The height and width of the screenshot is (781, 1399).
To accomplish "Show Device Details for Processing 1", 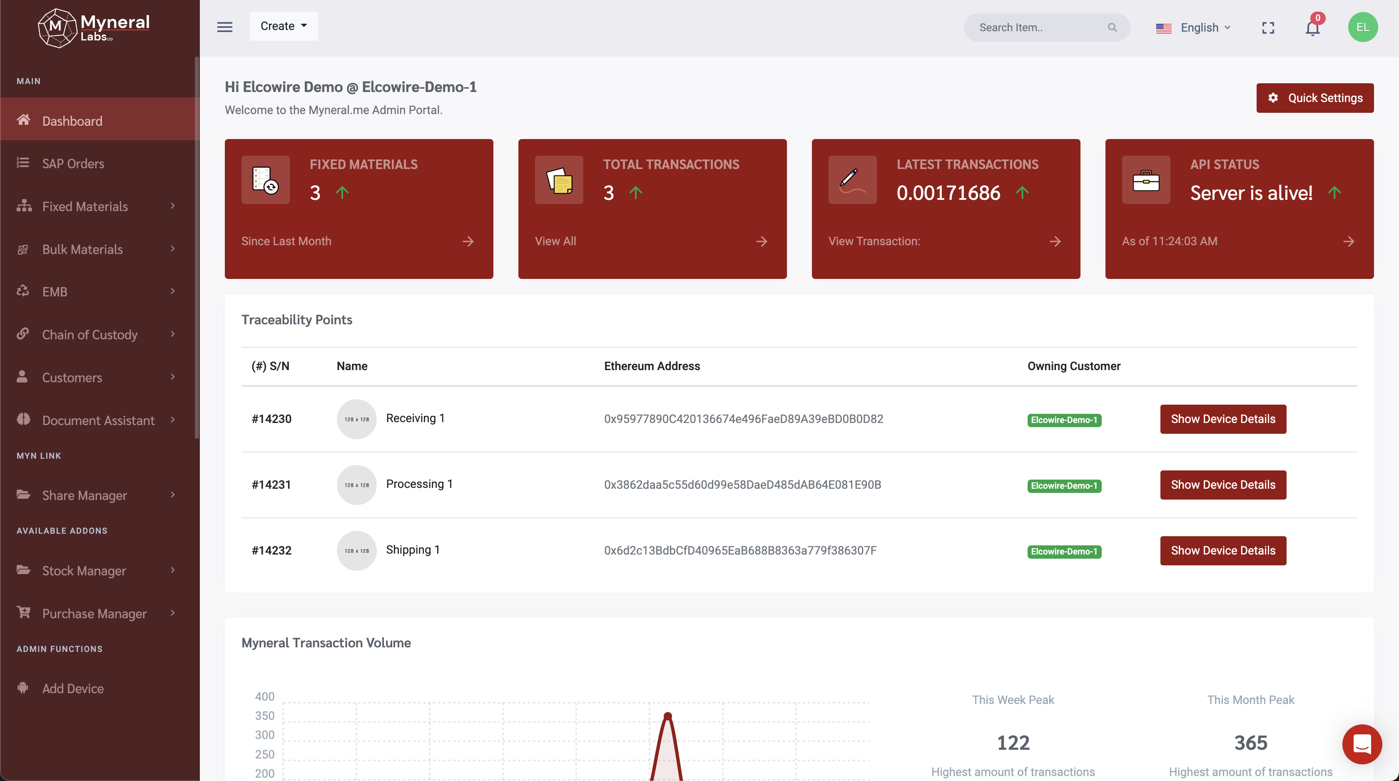I will click(x=1223, y=485).
